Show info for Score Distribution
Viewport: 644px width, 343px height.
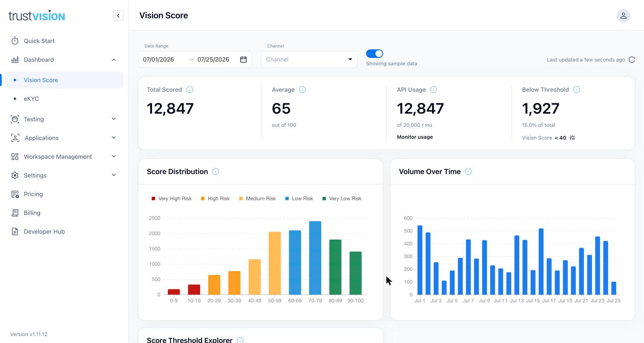click(216, 171)
